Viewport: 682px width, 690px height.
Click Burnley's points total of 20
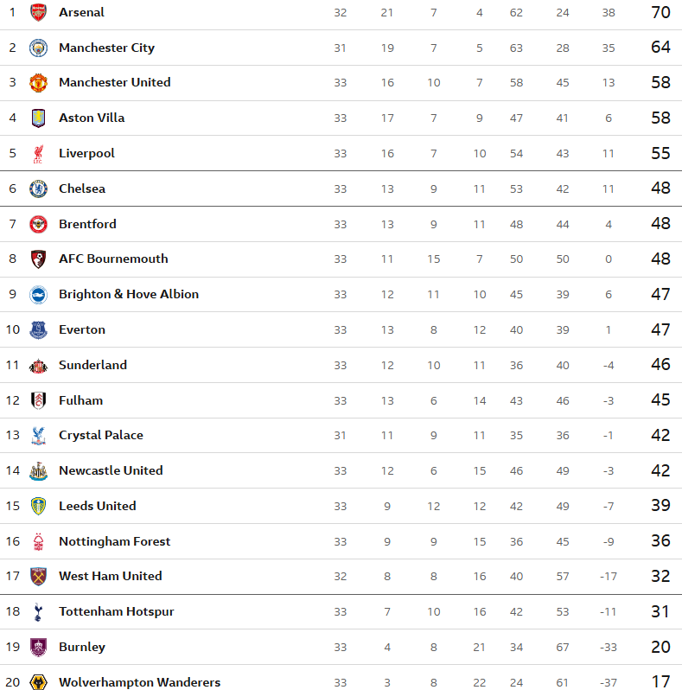660,647
